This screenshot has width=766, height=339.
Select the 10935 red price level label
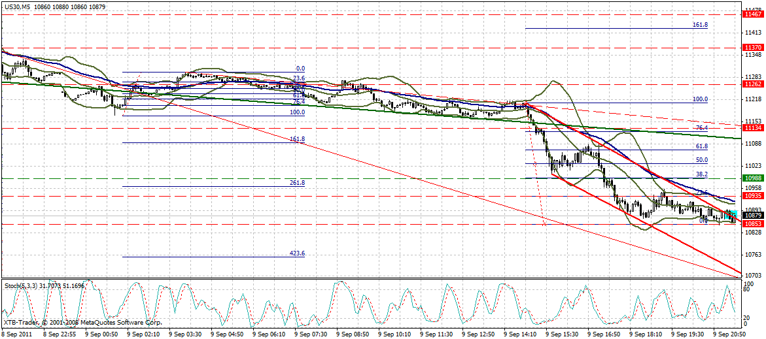coord(752,196)
